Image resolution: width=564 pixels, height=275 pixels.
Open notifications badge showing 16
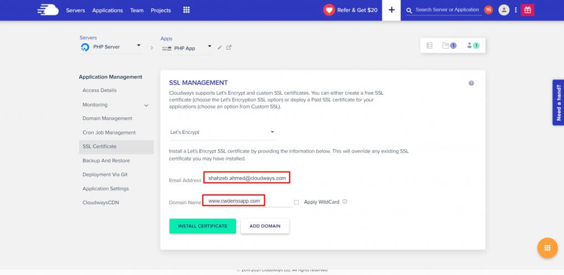(x=488, y=10)
